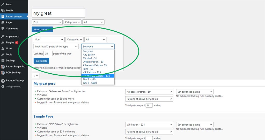Screen dimensions: 265x140
Task: Click My great post Total patronage field
Action: pyautogui.click(x=149, y=105)
